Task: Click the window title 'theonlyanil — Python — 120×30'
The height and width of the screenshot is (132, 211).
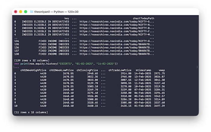Action: point(56,12)
